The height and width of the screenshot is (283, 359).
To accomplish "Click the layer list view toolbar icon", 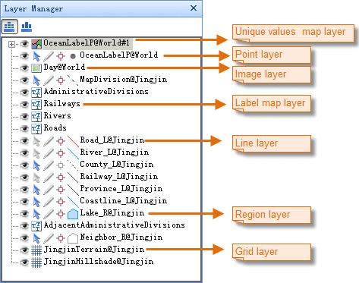I will click(x=10, y=27).
